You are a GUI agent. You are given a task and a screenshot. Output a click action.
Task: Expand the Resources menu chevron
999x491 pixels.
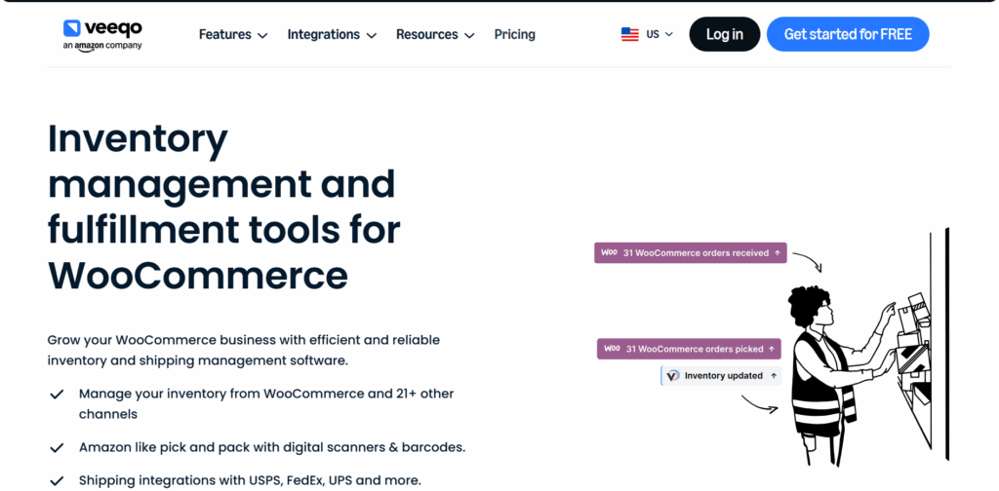click(x=469, y=36)
